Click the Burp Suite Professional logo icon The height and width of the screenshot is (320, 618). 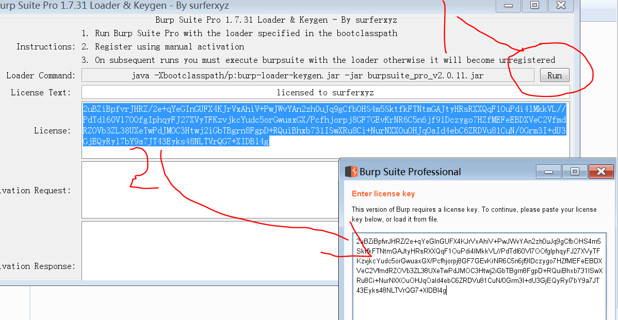pyautogui.click(x=351, y=172)
